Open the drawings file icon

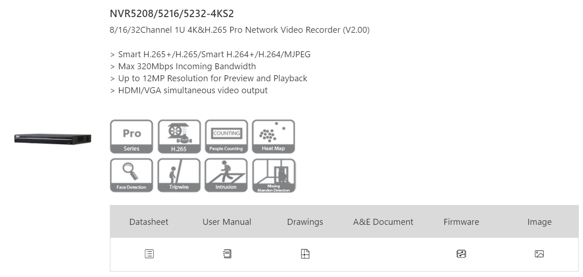click(x=305, y=253)
